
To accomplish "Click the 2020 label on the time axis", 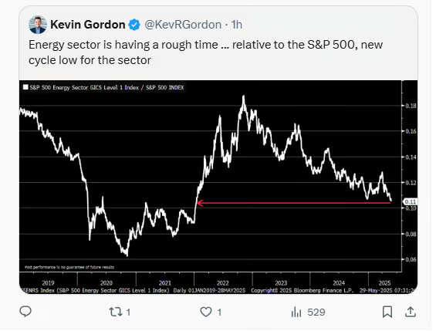I will pyautogui.click(x=106, y=283).
